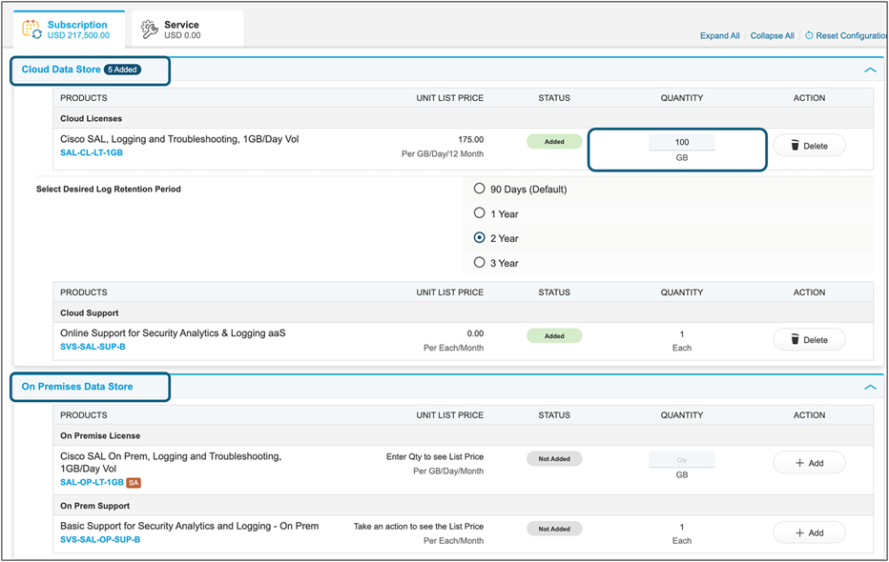Viewport: 889px width, 562px height.
Task: Click the Cloud Support group label
Action: point(90,313)
